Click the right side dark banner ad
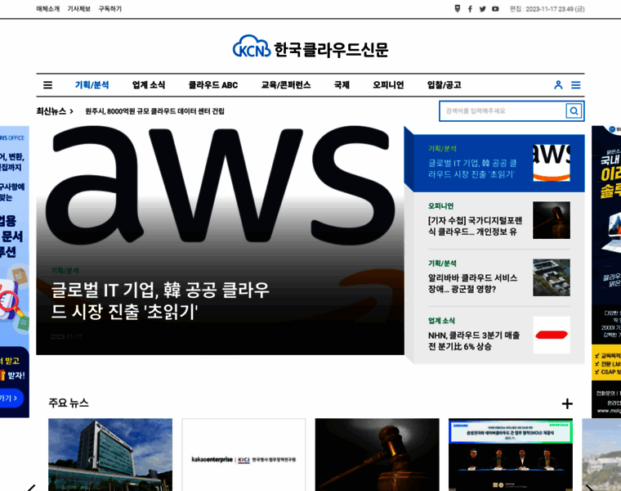This screenshot has width=621, height=491. tap(606, 272)
